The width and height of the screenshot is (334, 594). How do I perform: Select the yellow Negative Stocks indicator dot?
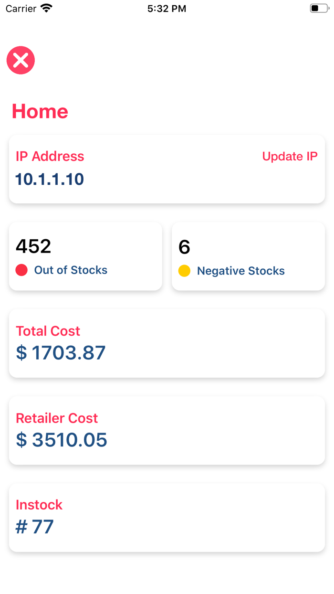click(x=184, y=270)
